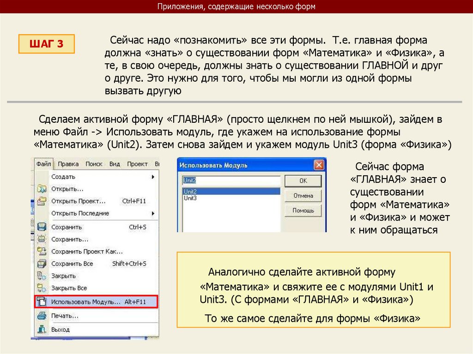Click Отмена button in dialog
The image size is (473, 354).
click(x=303, y=196)
